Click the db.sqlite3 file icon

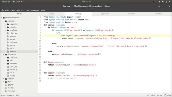pyautogui.click(x=6, y=88)
